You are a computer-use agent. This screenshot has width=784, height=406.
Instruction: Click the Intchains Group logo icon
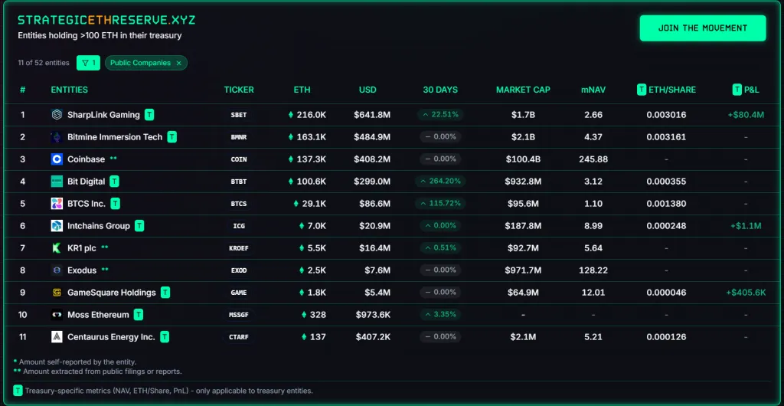coord(57,226)
